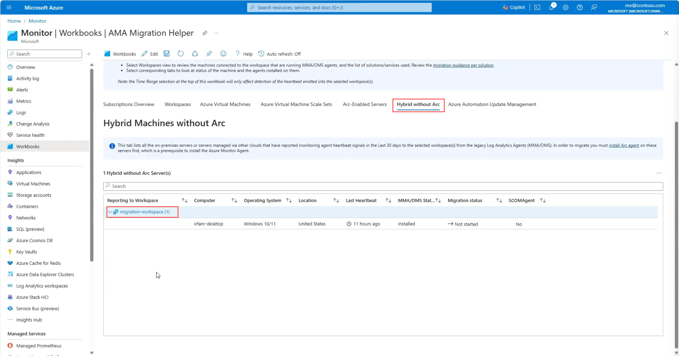Viewport: 679px width, 356px height.
Task: Open portal settings gear
Action: point(565,7)
